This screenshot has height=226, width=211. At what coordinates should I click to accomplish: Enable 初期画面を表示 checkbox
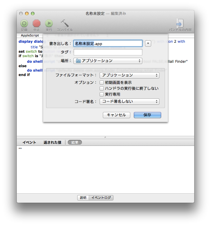[x=102, y=83]
